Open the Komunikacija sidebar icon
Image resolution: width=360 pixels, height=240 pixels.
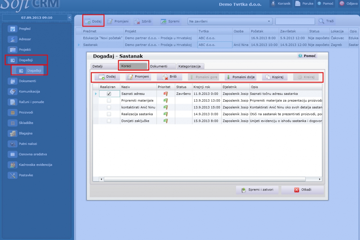13,91
